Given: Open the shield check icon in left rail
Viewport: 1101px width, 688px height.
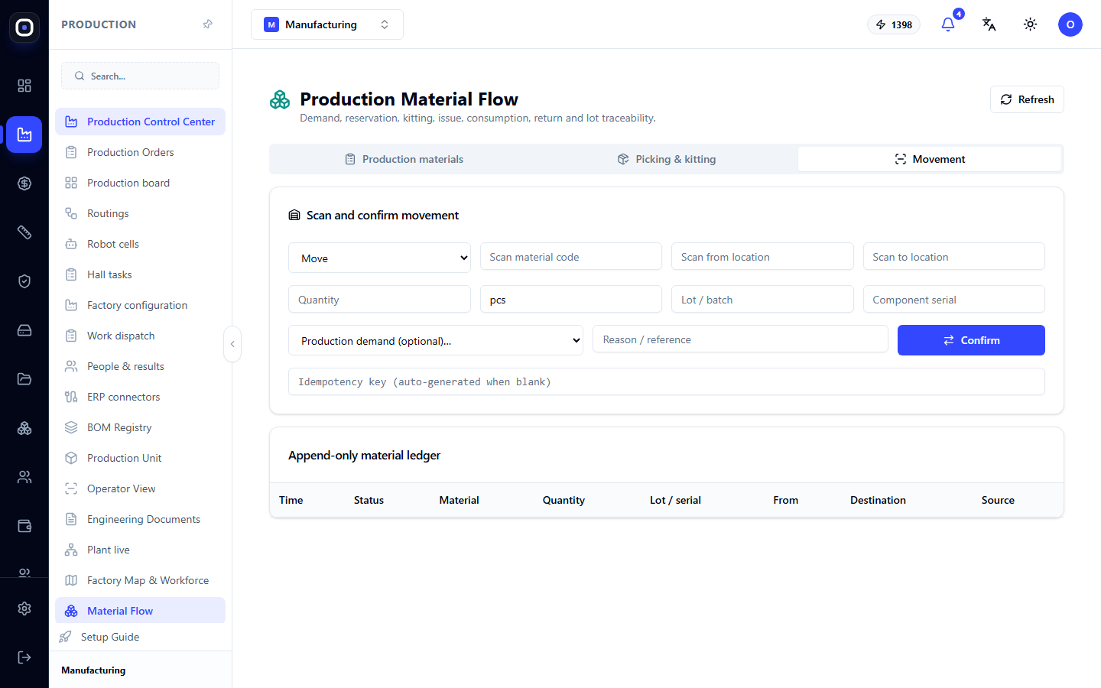Looking at the screenshot, I should pos(24,281).
